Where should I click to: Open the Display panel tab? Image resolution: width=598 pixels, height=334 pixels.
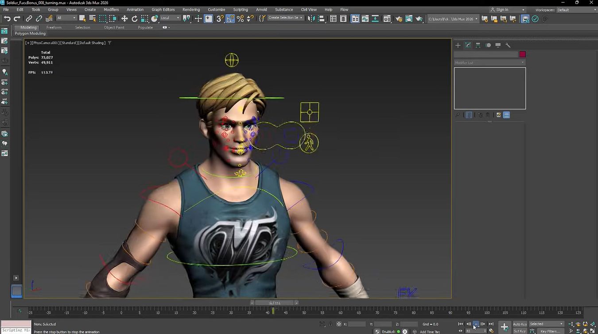coord(498,45)
